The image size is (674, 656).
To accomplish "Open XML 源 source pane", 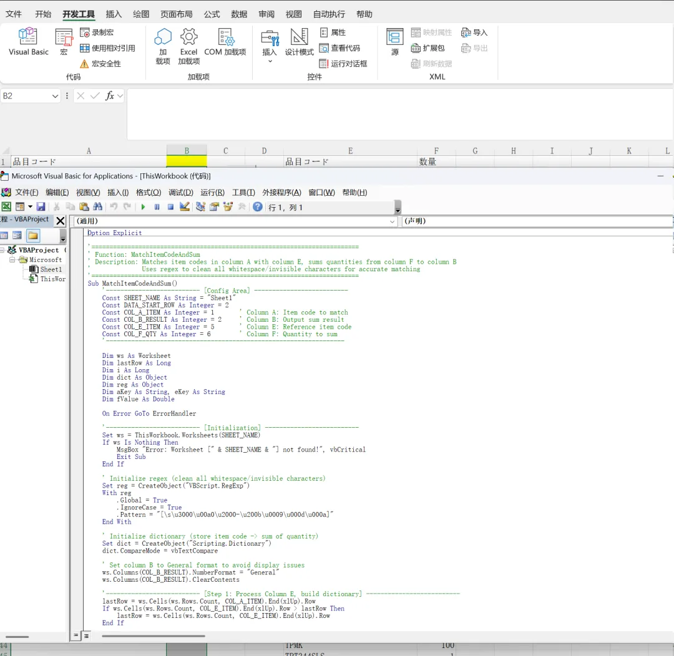I will (x=394, y=42).
